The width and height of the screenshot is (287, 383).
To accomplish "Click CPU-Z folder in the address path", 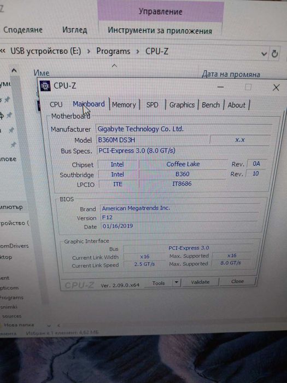I will 157,51.
